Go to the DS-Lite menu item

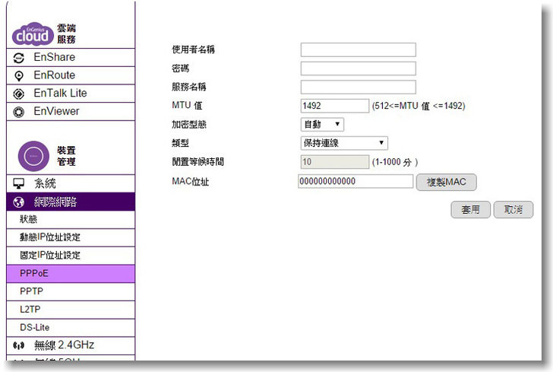pyautogui.click(x=34, y=327)
